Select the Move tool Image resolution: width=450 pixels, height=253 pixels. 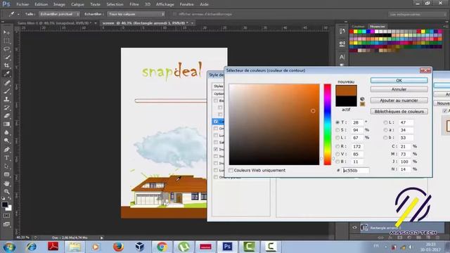pos(6,32)
